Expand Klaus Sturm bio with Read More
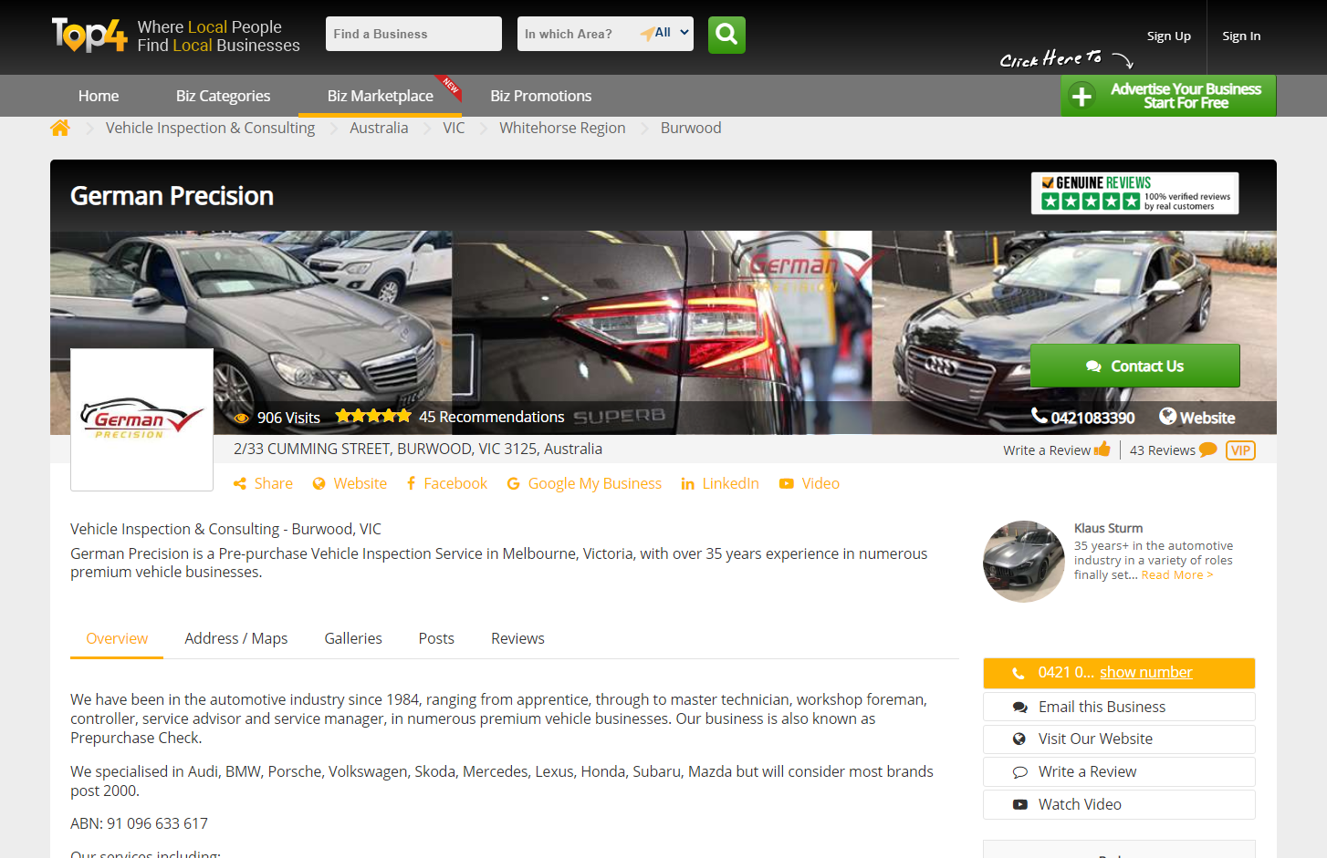Viewport: 1327px width, 858px height. [x=1176, y=575]
